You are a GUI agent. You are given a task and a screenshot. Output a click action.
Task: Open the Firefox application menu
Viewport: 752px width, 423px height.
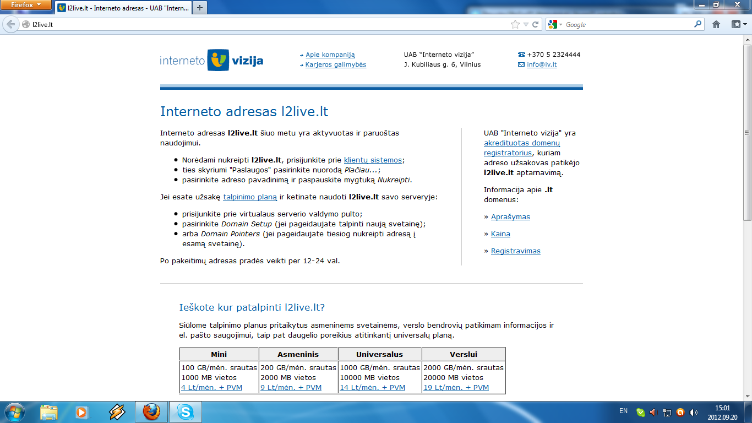(x=26, y=6)
